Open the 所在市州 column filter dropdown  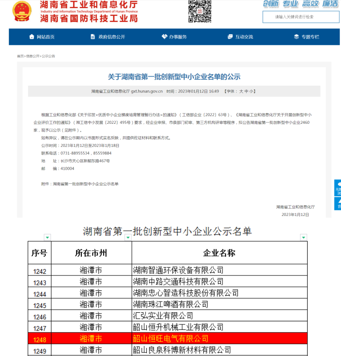click(x=128, y=237)
